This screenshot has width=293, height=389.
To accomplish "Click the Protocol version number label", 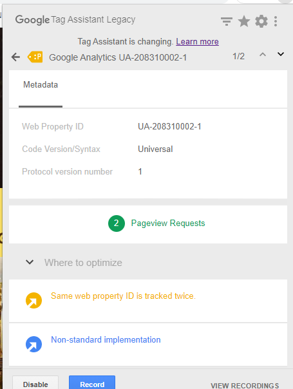I will point(67,172).
